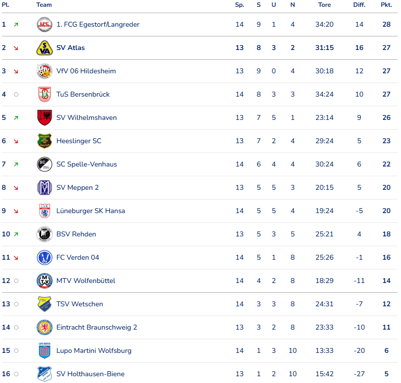Click the Lupo Martini Wolfsburg logo
Viewport: 401px width, 383px height.
[x=44, y=350]
